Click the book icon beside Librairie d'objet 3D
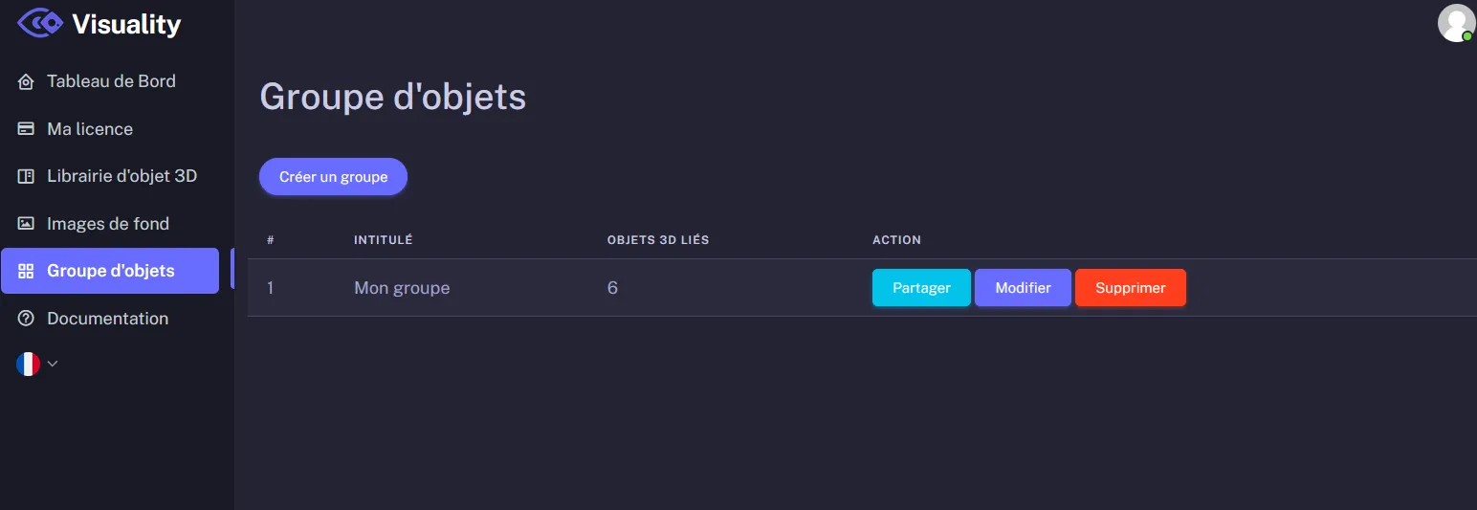1477x510 pixels. [x=27, y=177]
